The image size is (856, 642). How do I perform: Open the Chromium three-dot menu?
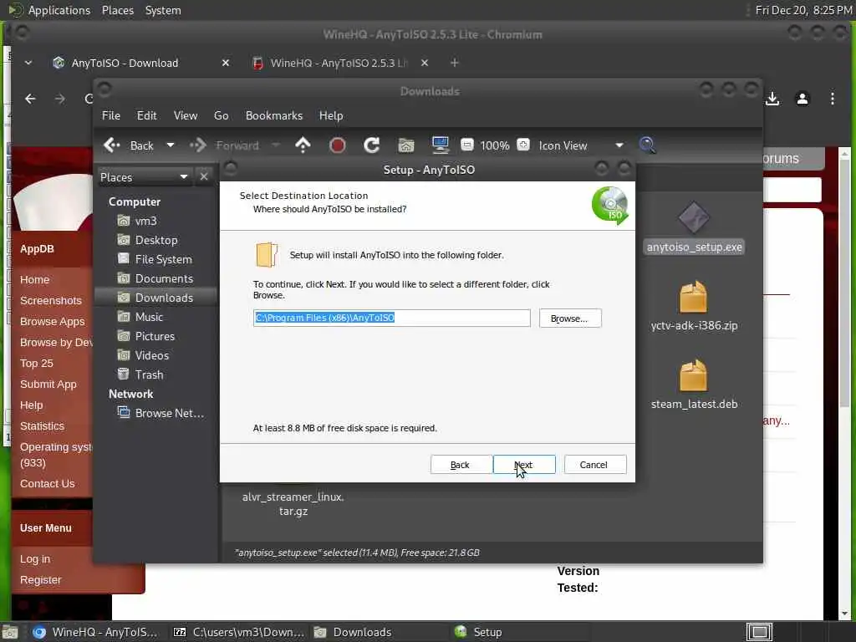(x=832, y=99)
